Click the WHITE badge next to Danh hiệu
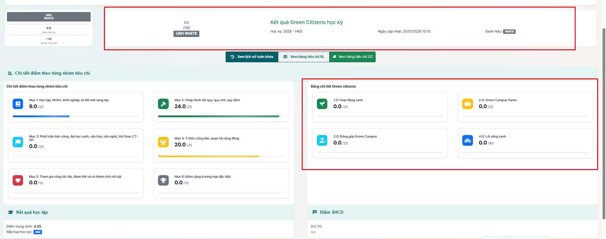 (509, 32)
